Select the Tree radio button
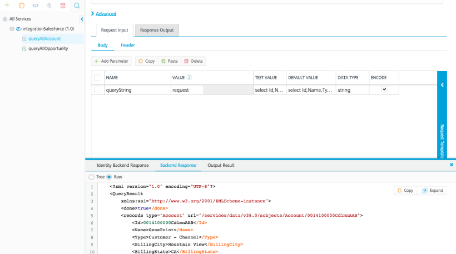This screenshot has height=254, width=456. pyautogui.click(x=92, y=177)
